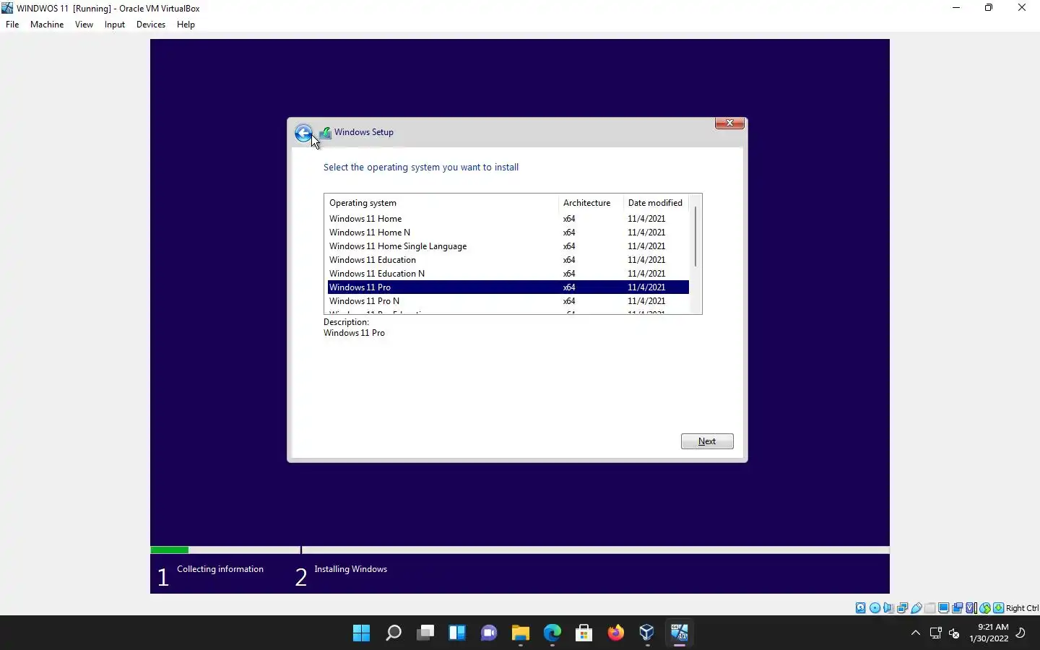Switch to VirtualBox Manager in taskbar

648,633
